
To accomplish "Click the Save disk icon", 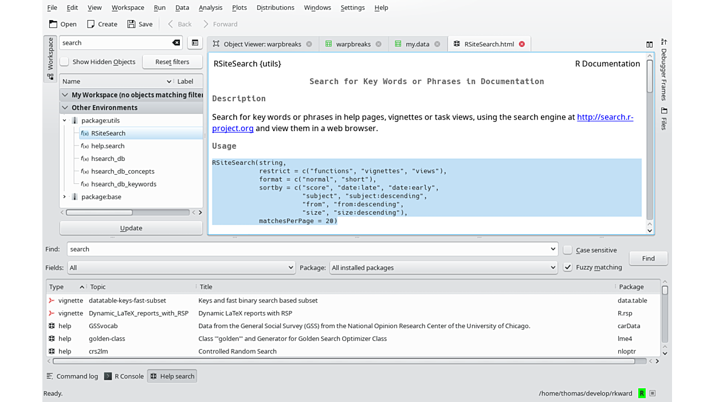I will (131, 24).
